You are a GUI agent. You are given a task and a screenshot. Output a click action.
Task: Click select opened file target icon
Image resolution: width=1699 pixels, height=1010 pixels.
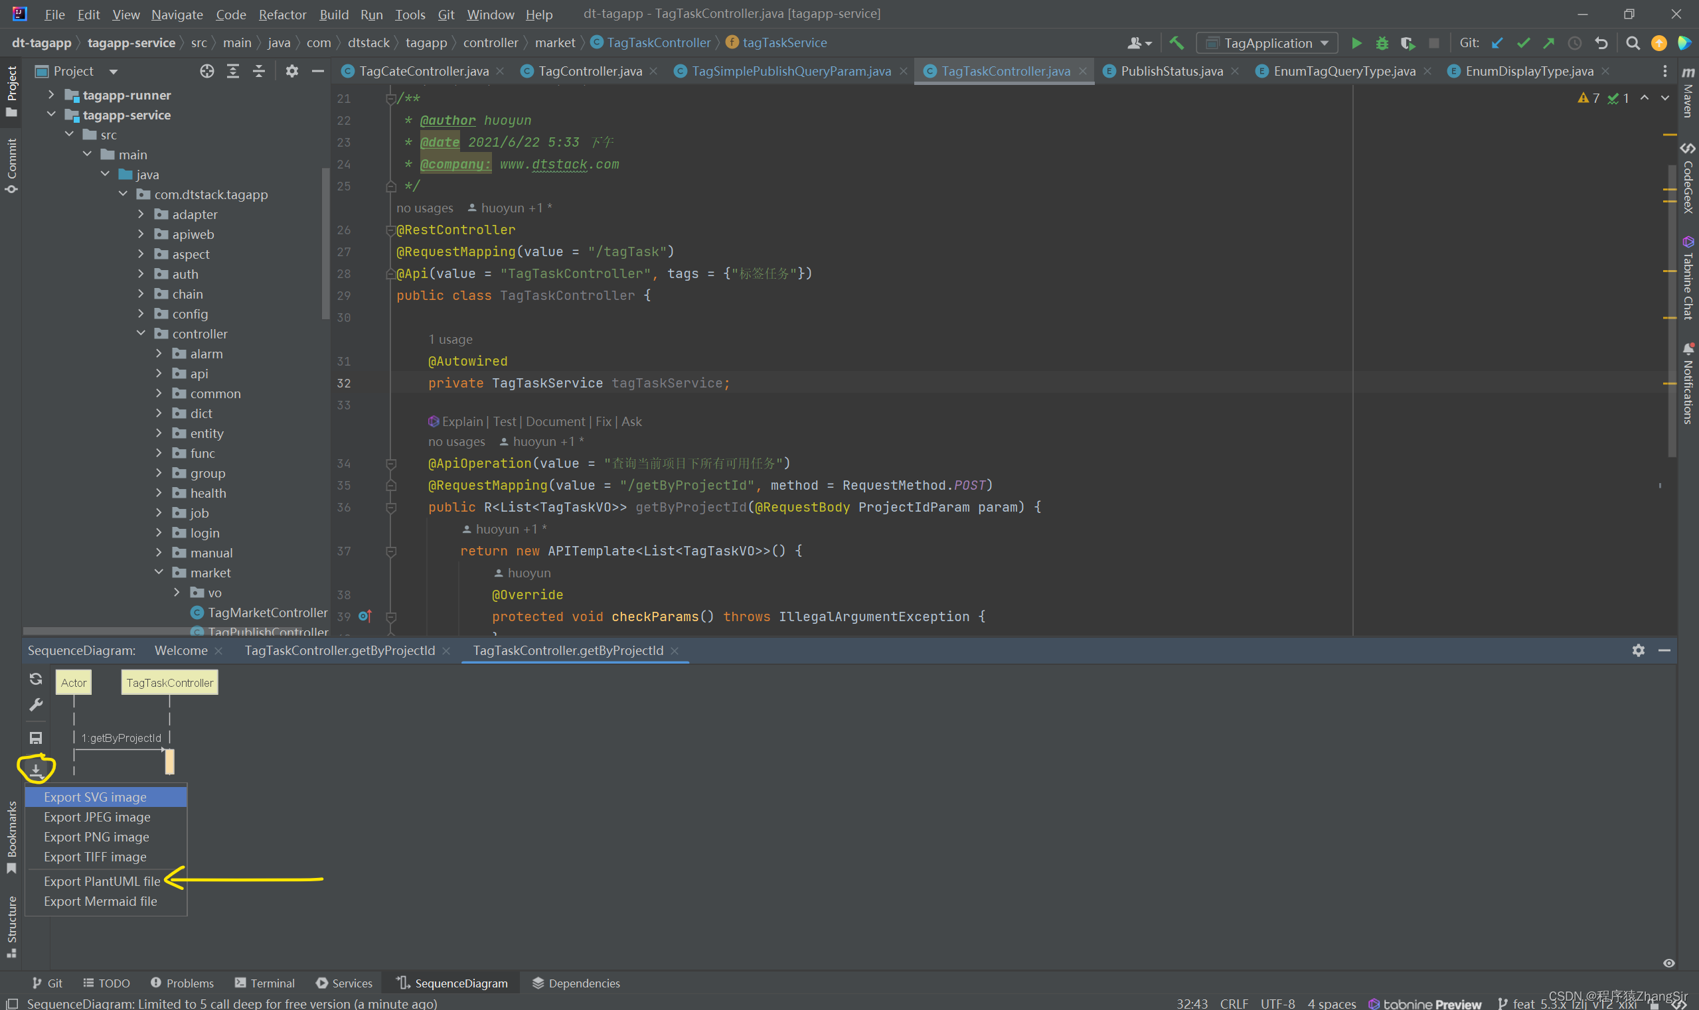tap(207, 71)
